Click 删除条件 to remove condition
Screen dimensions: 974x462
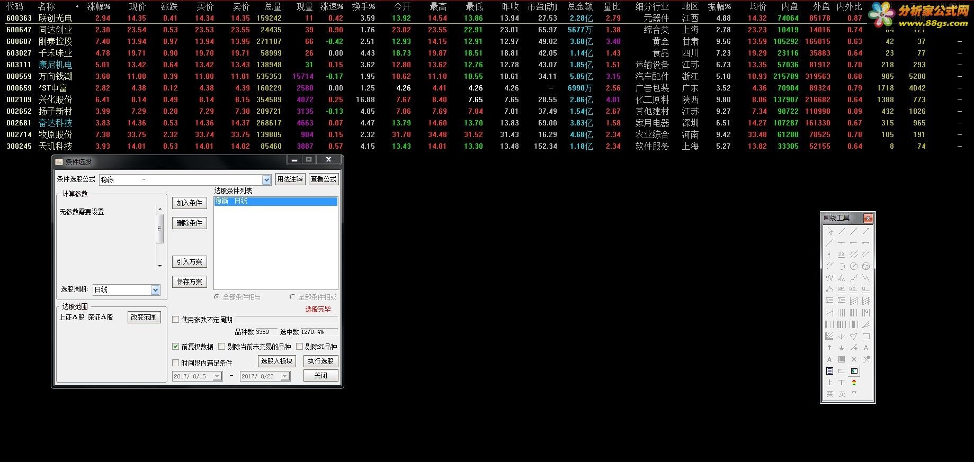pyautogui.click(x=190, y=223)
